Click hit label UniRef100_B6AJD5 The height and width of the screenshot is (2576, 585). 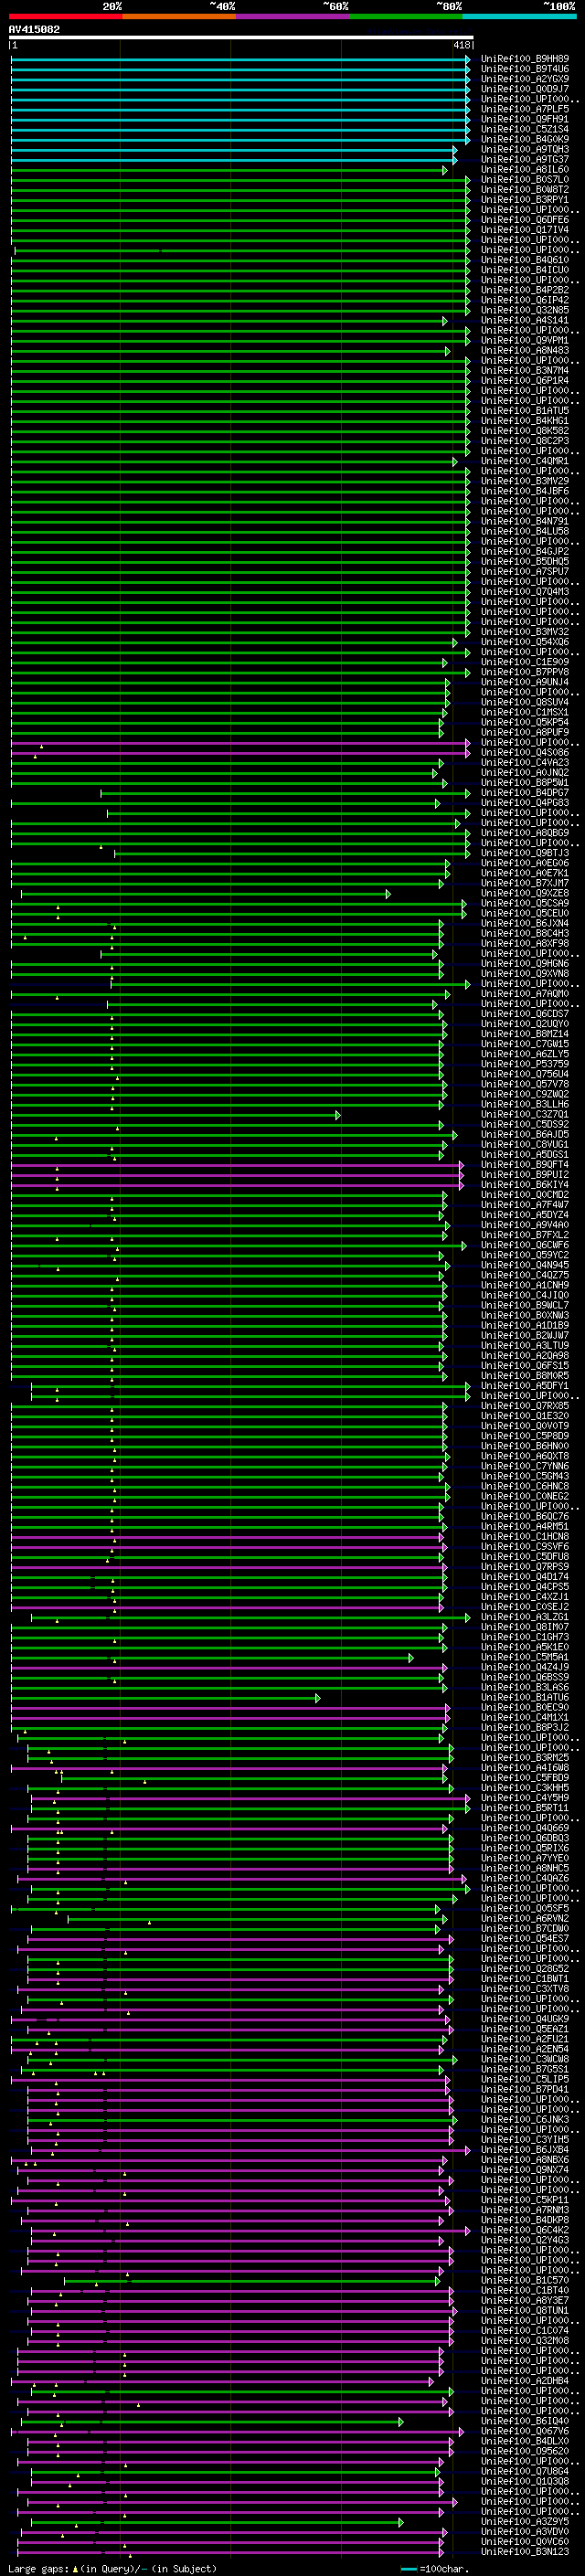525,1135
